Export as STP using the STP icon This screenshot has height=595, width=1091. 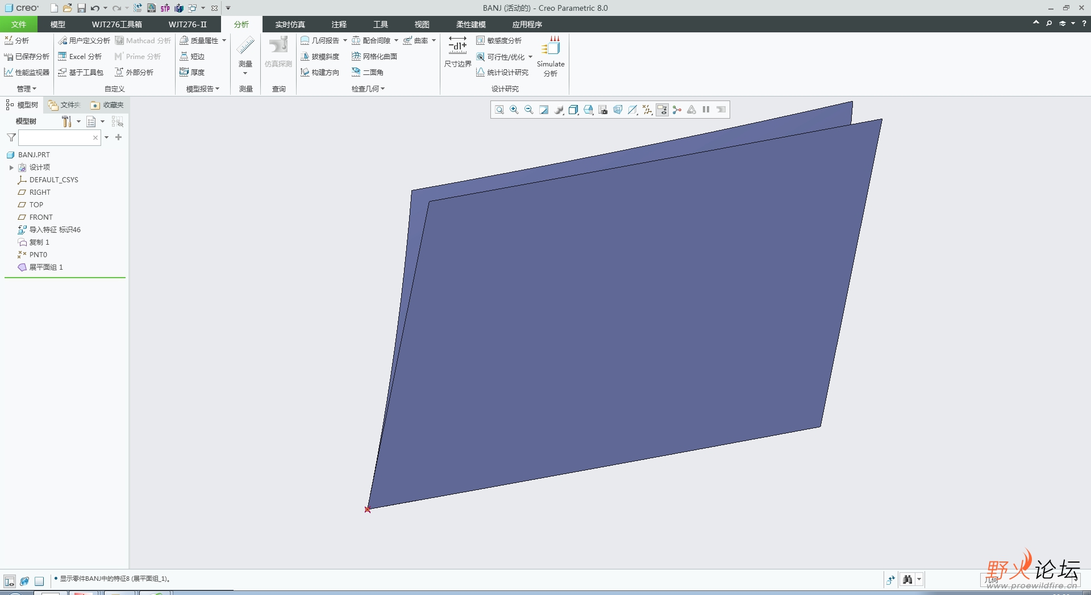click(x=165, y=8)
